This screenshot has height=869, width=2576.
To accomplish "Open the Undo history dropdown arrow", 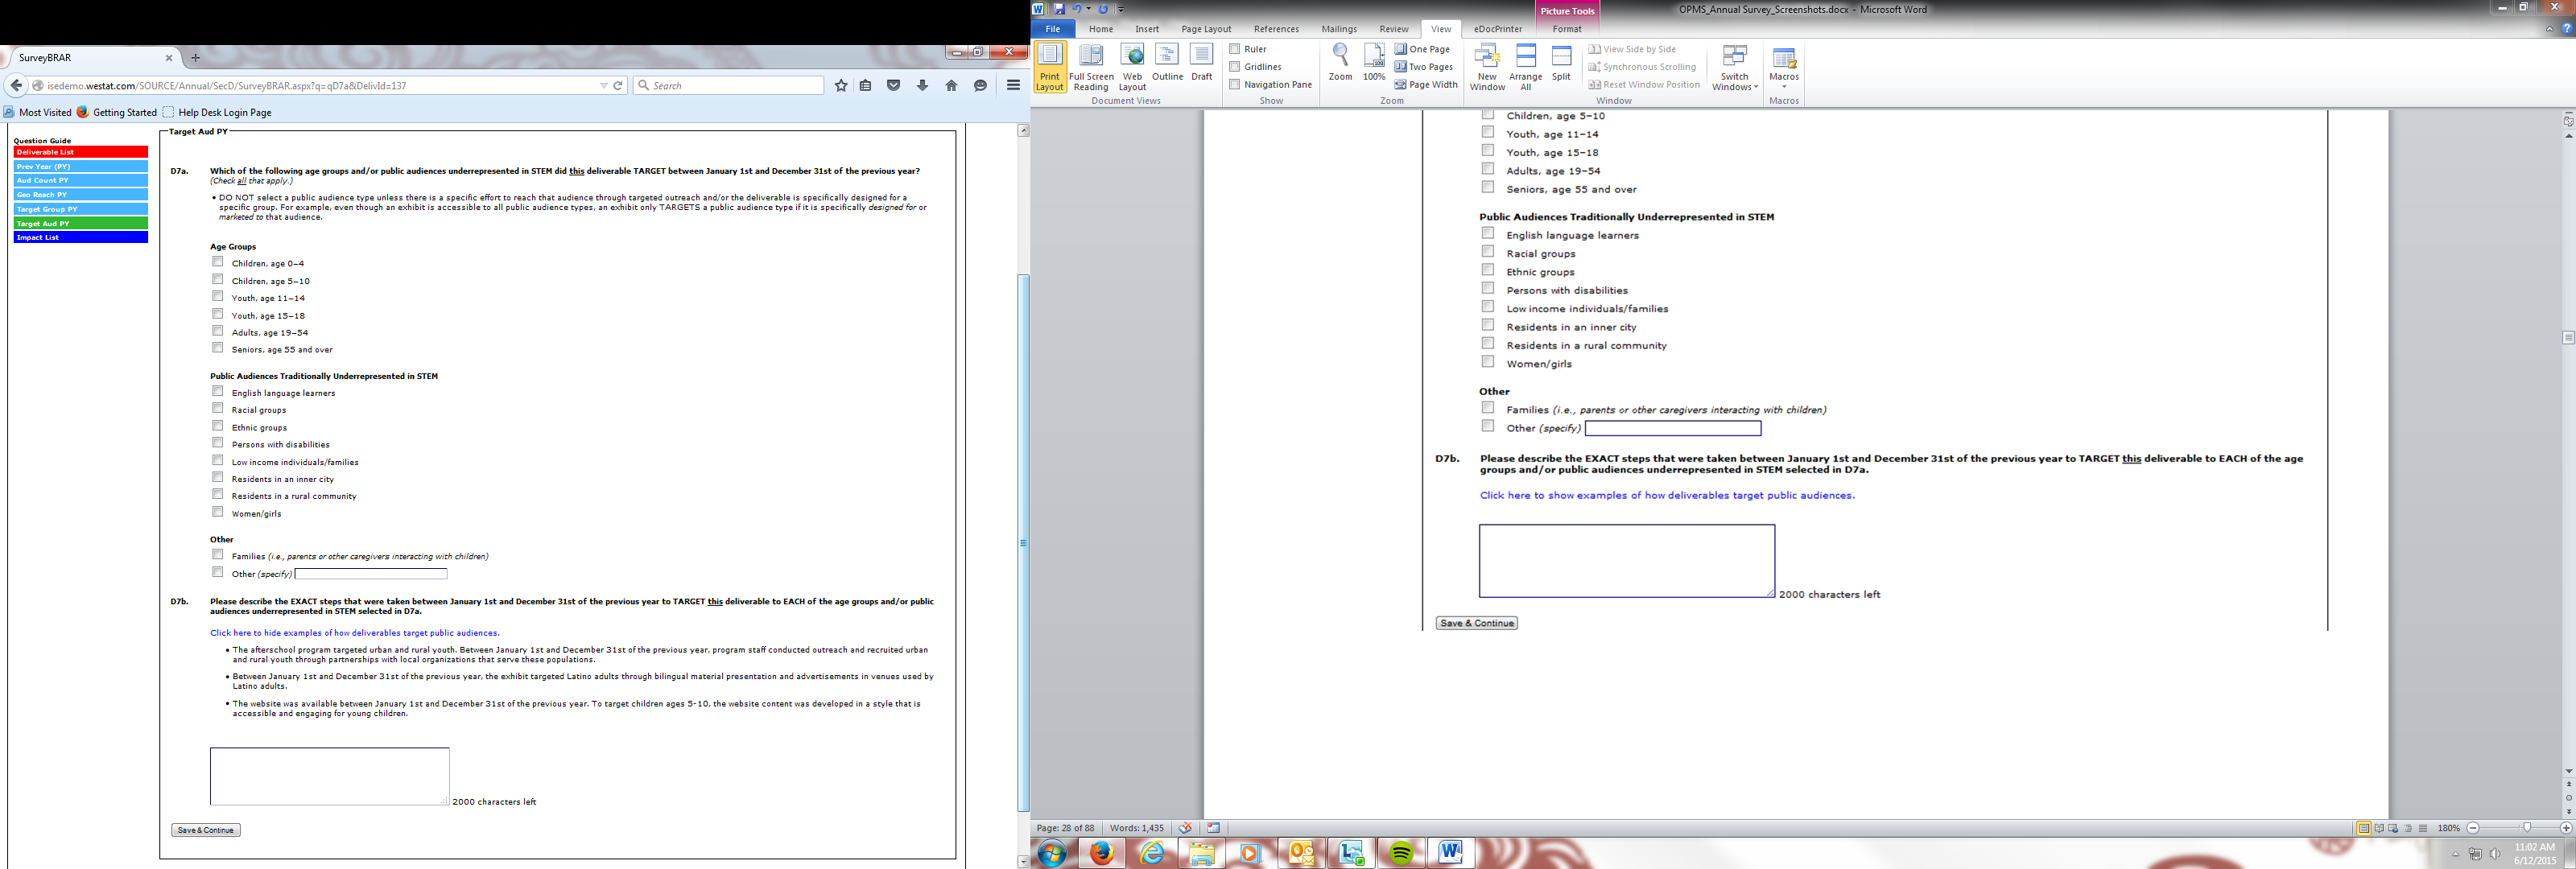I will click(1089, 9).
